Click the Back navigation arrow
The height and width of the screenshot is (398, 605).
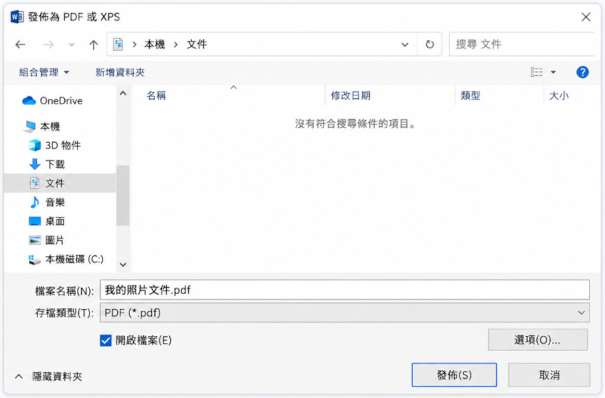point(20,45)
